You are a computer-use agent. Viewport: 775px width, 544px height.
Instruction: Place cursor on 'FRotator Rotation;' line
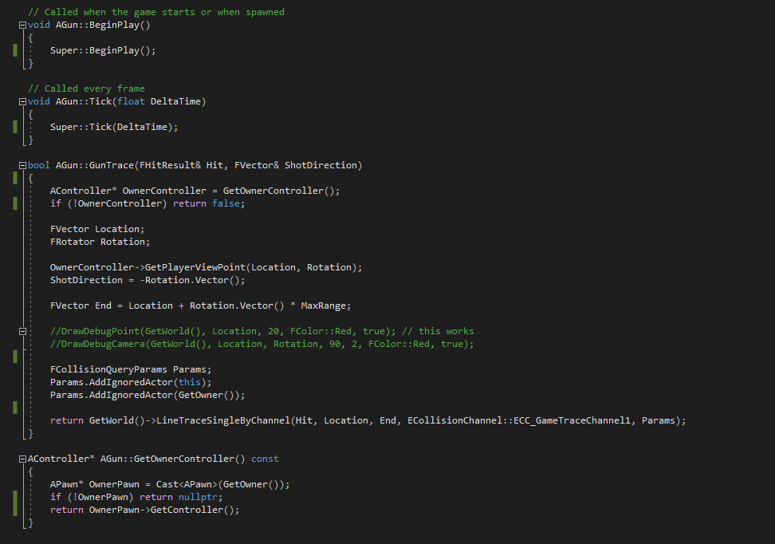pos(100,242)
